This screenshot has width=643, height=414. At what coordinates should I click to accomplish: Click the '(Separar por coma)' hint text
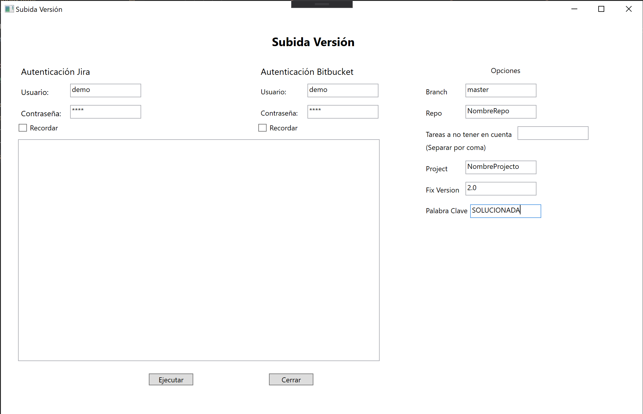point(456,148)
